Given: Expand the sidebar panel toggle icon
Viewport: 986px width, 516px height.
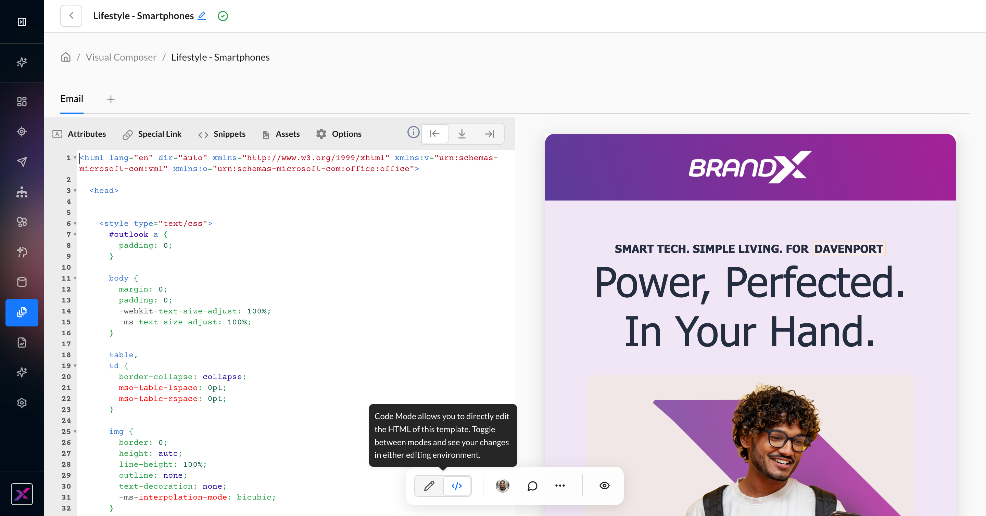Looking at the screenshot, I should (22, 22).
